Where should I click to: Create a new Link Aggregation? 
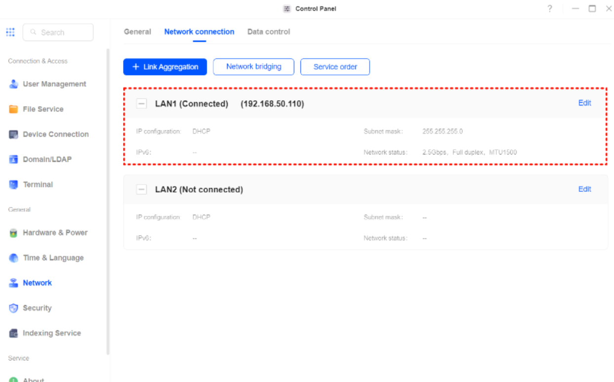pos(165,67)
